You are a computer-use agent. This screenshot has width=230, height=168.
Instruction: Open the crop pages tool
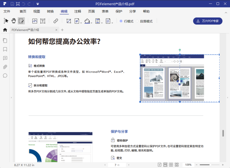(68, 21)
